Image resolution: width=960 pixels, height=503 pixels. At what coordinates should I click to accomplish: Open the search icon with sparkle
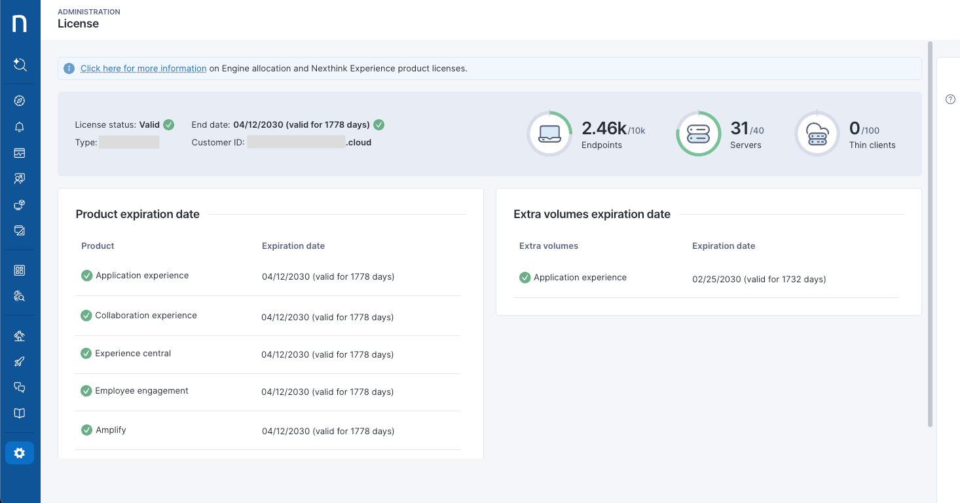(20, 64)
